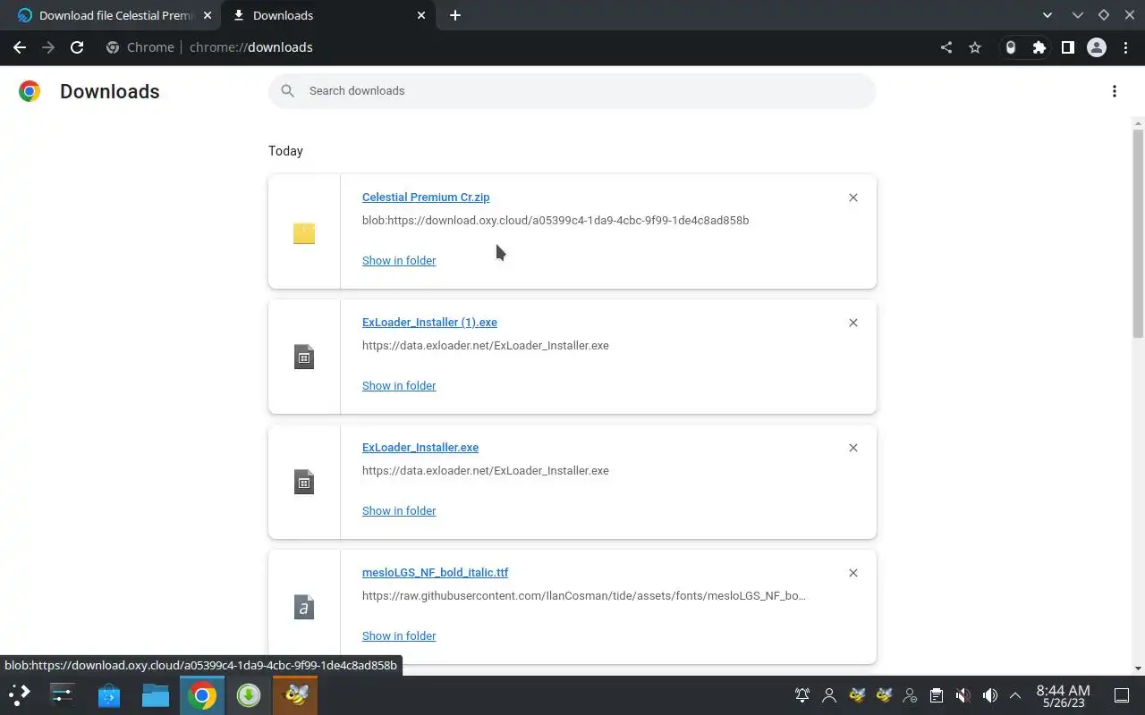Remove Celestial Premium Cr.zip from list
Screen dimensions: 1145x715
[x=853, y=198]
